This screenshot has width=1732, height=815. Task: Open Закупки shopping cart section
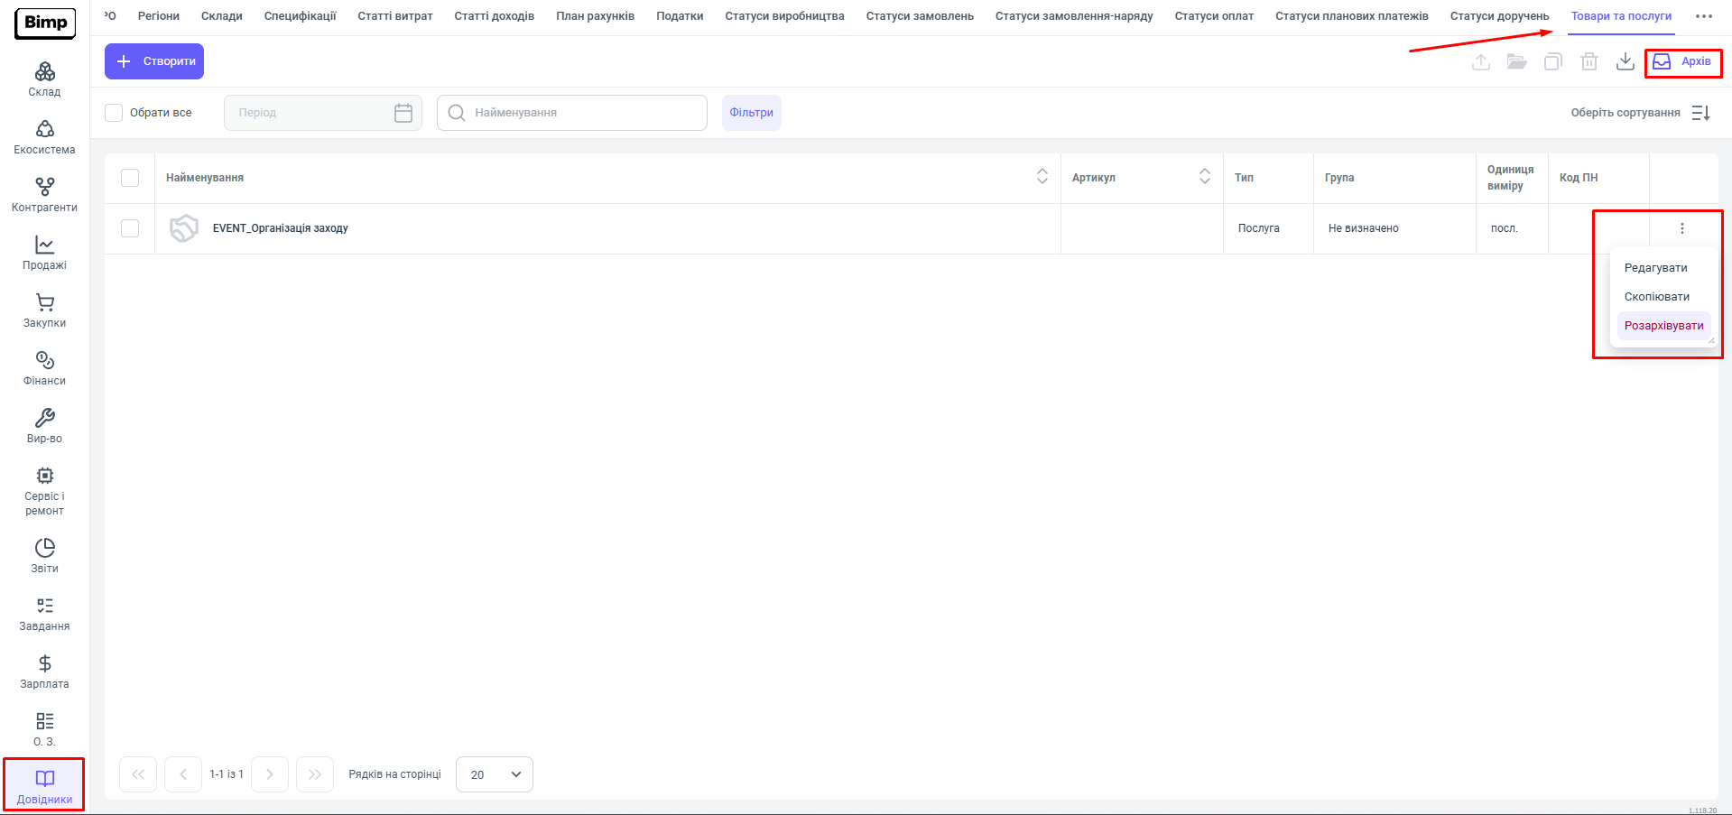[x=44, y=310]
